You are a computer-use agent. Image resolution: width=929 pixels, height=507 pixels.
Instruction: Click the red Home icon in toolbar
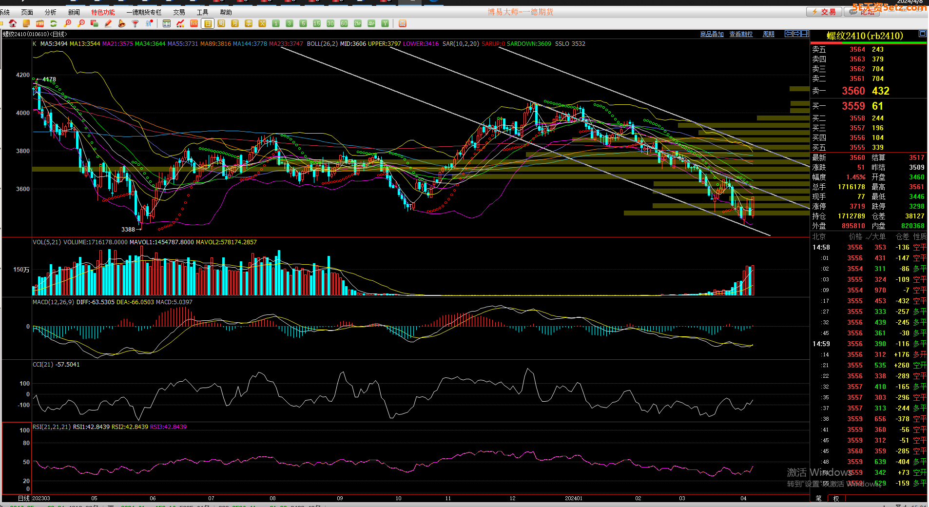click(x=13, y=23)
